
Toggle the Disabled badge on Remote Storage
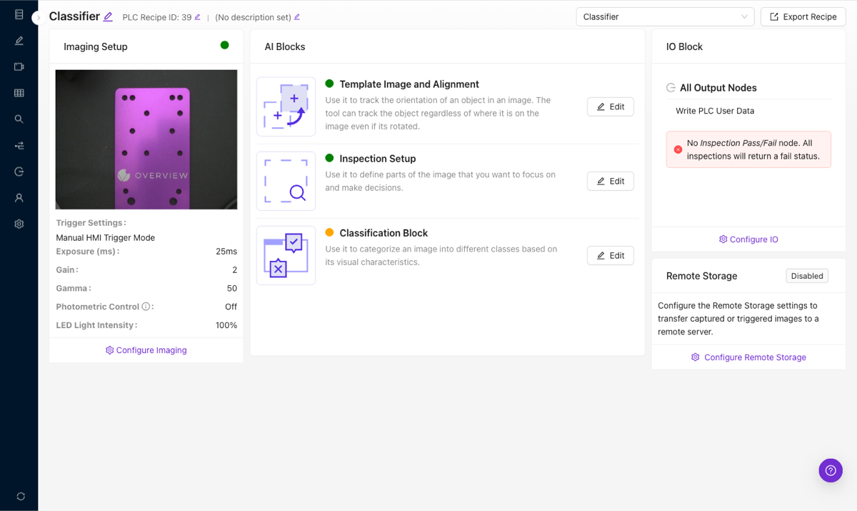coord(807,276)
